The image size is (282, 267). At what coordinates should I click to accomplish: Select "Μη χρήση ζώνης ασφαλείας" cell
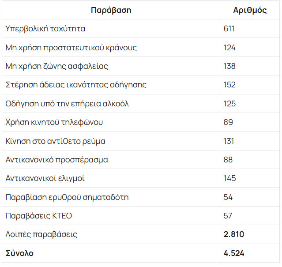[x=56, y=66]
